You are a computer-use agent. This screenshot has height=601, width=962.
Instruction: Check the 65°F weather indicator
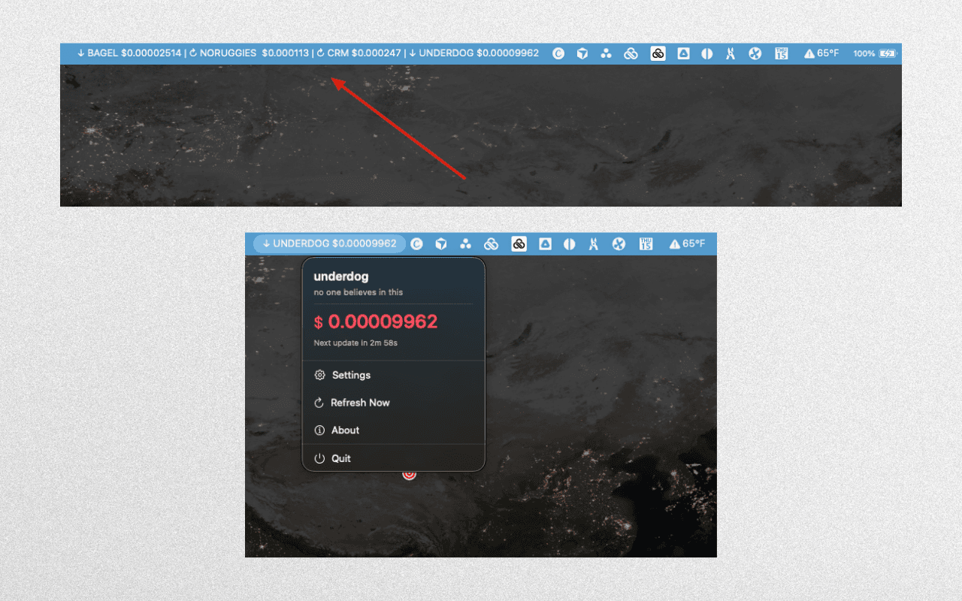click(821, 53)
